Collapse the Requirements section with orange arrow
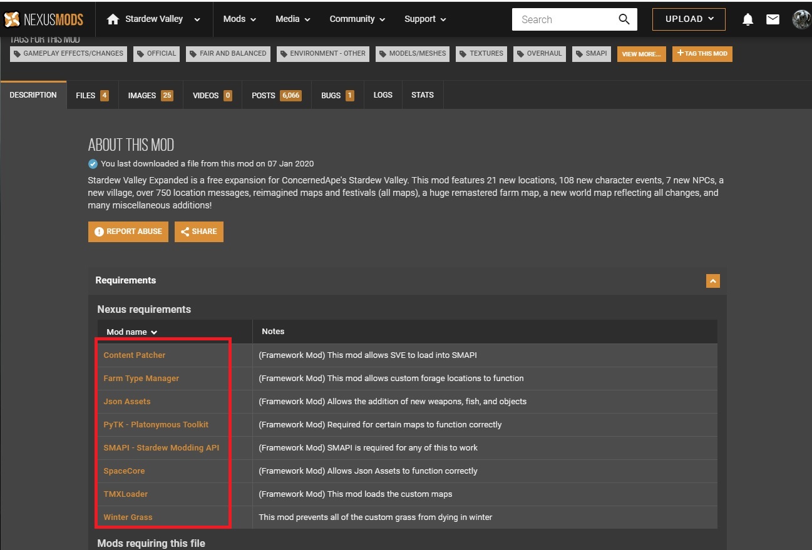The image size is (812, 550). coord(712,281)
